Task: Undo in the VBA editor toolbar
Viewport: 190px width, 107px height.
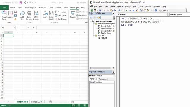Action: tap(119, 10)
